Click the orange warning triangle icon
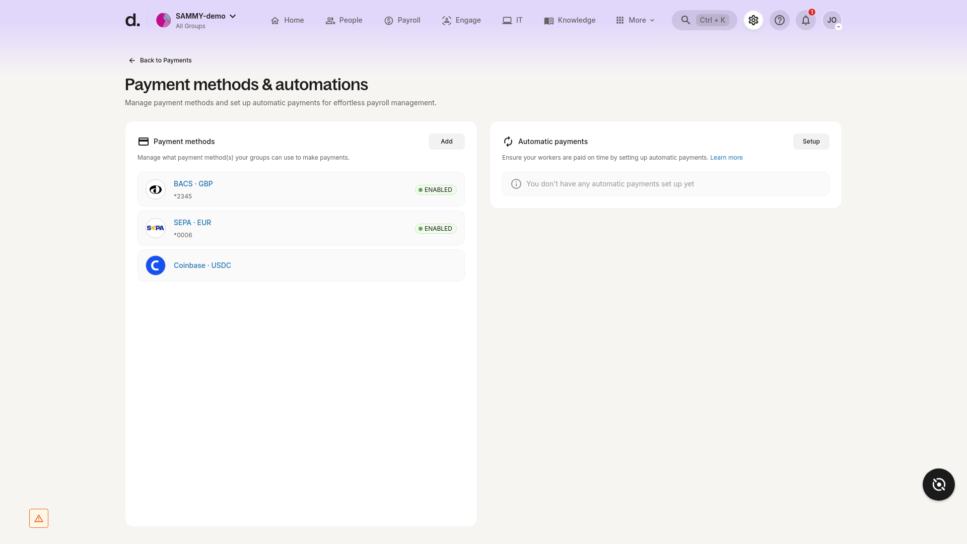The image size is (967, 544). click(x=39, y=518)
